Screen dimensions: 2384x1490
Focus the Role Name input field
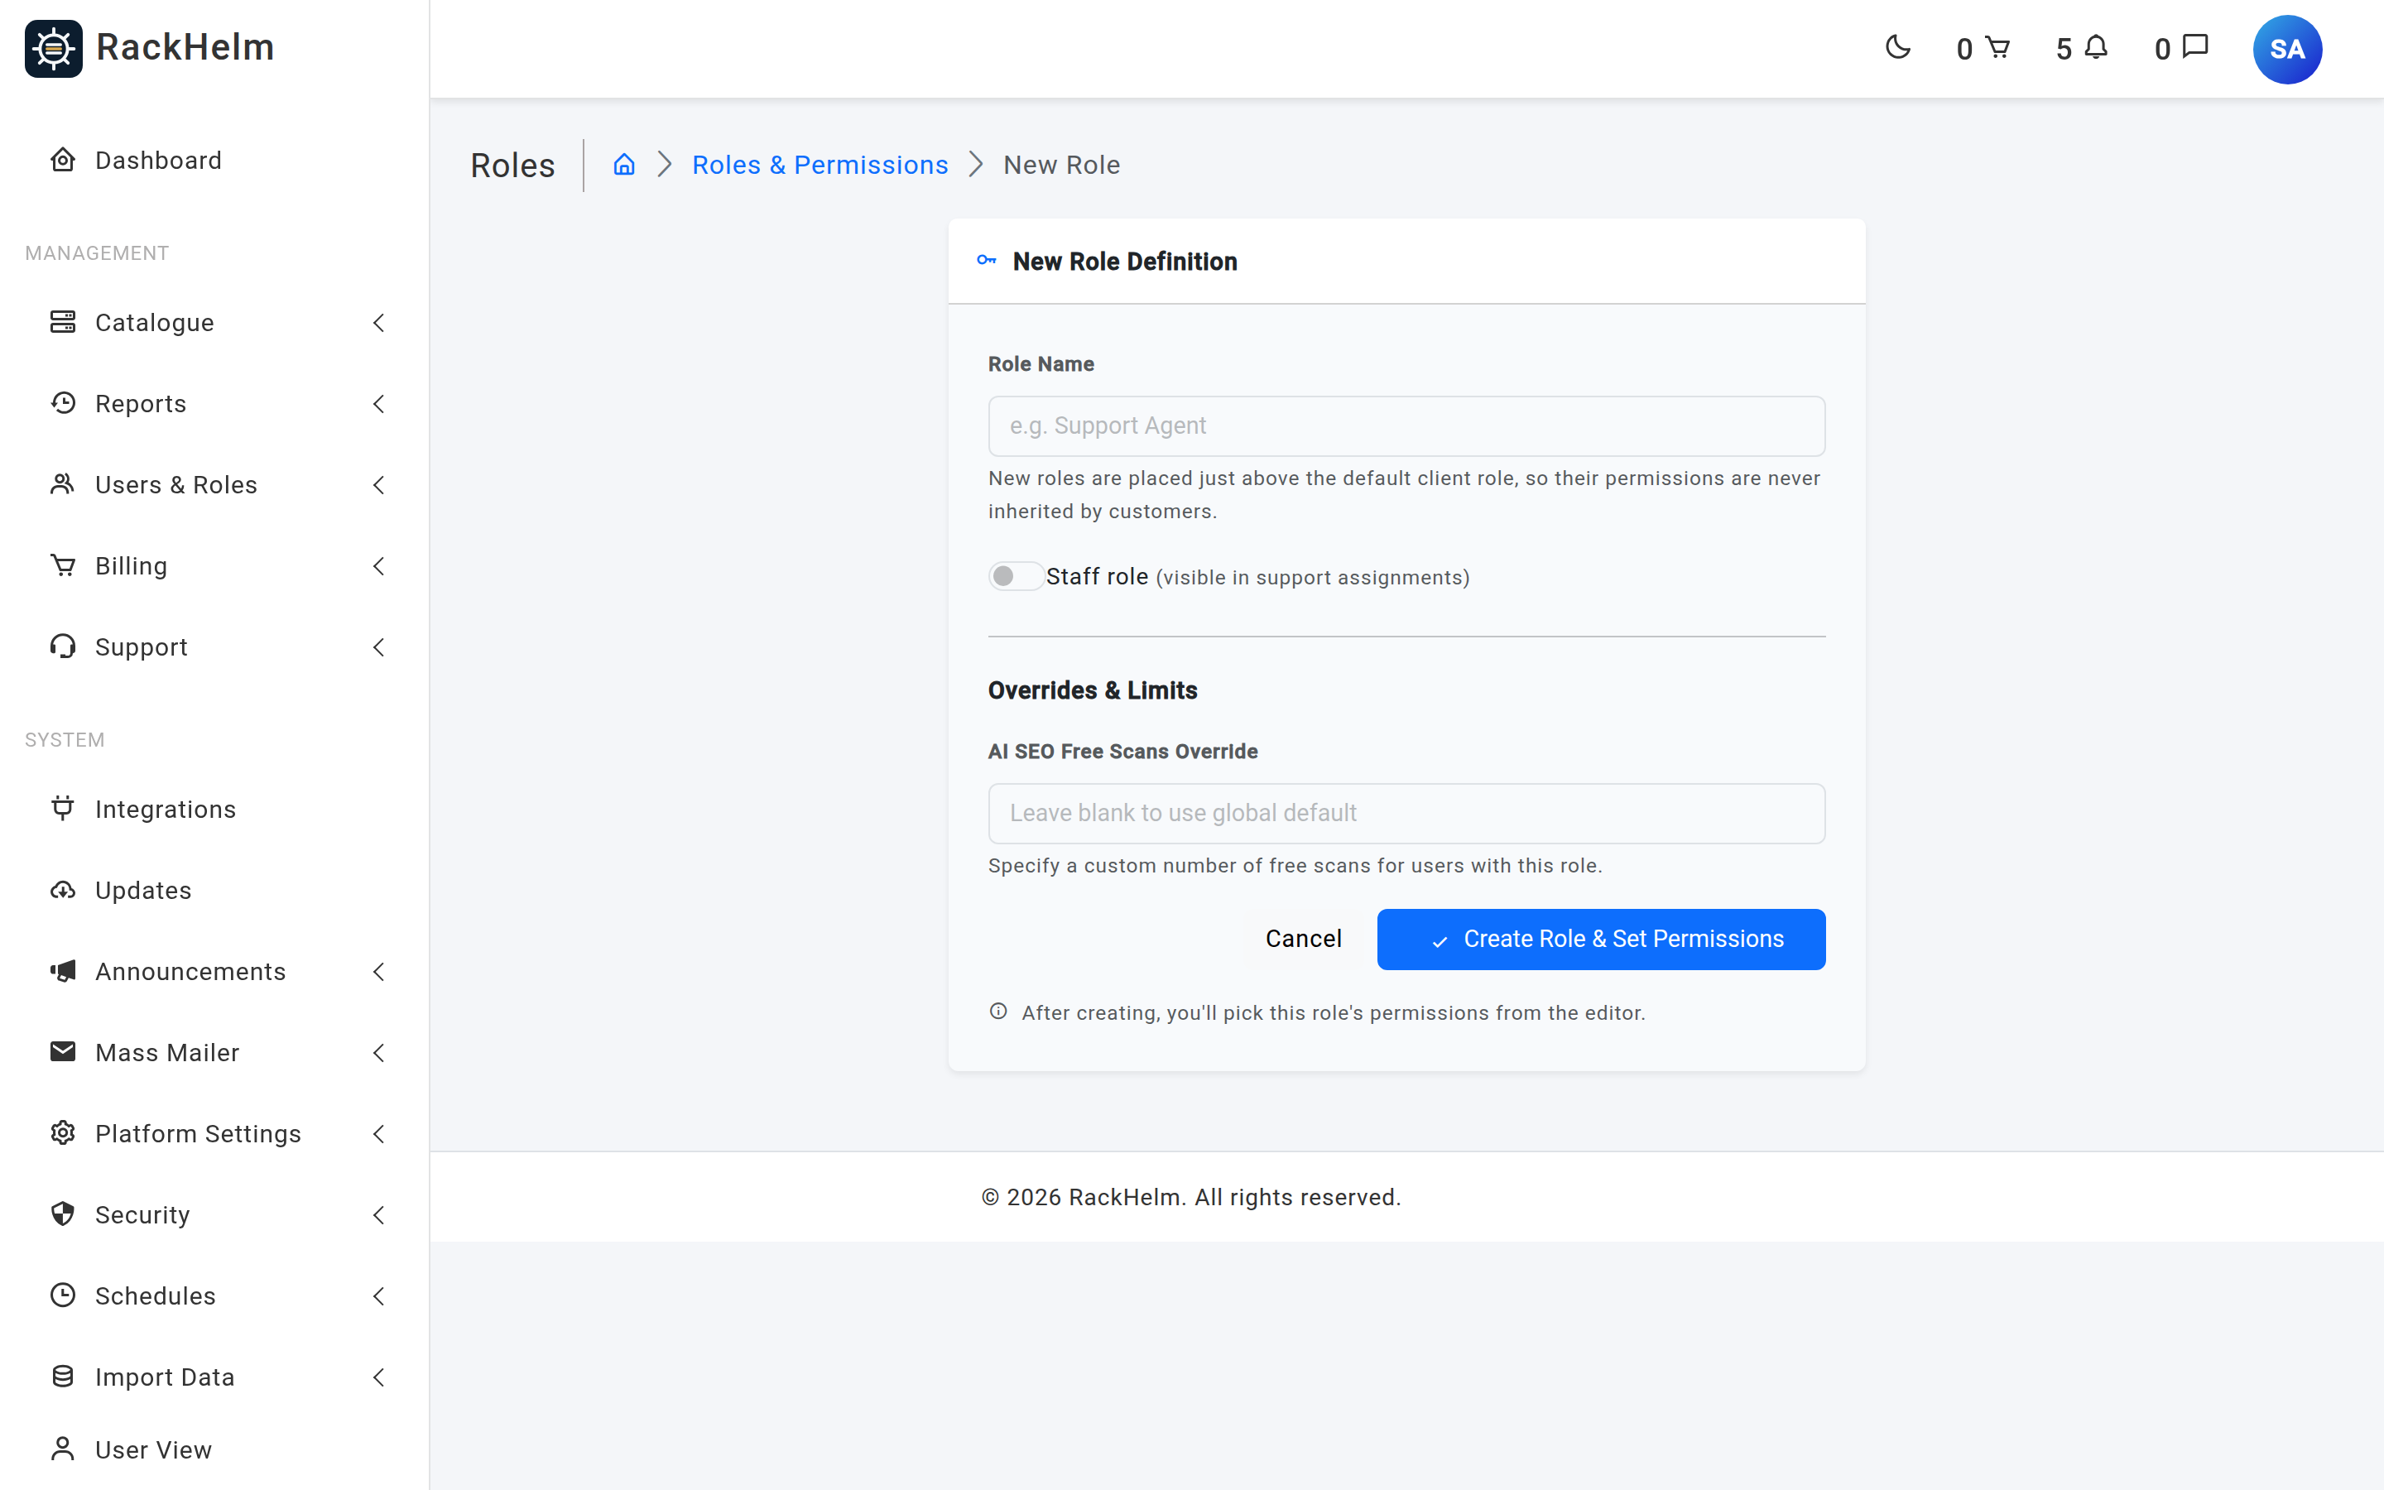[1406, 425]
